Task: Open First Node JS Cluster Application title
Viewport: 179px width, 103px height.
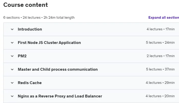Action: 49,43
